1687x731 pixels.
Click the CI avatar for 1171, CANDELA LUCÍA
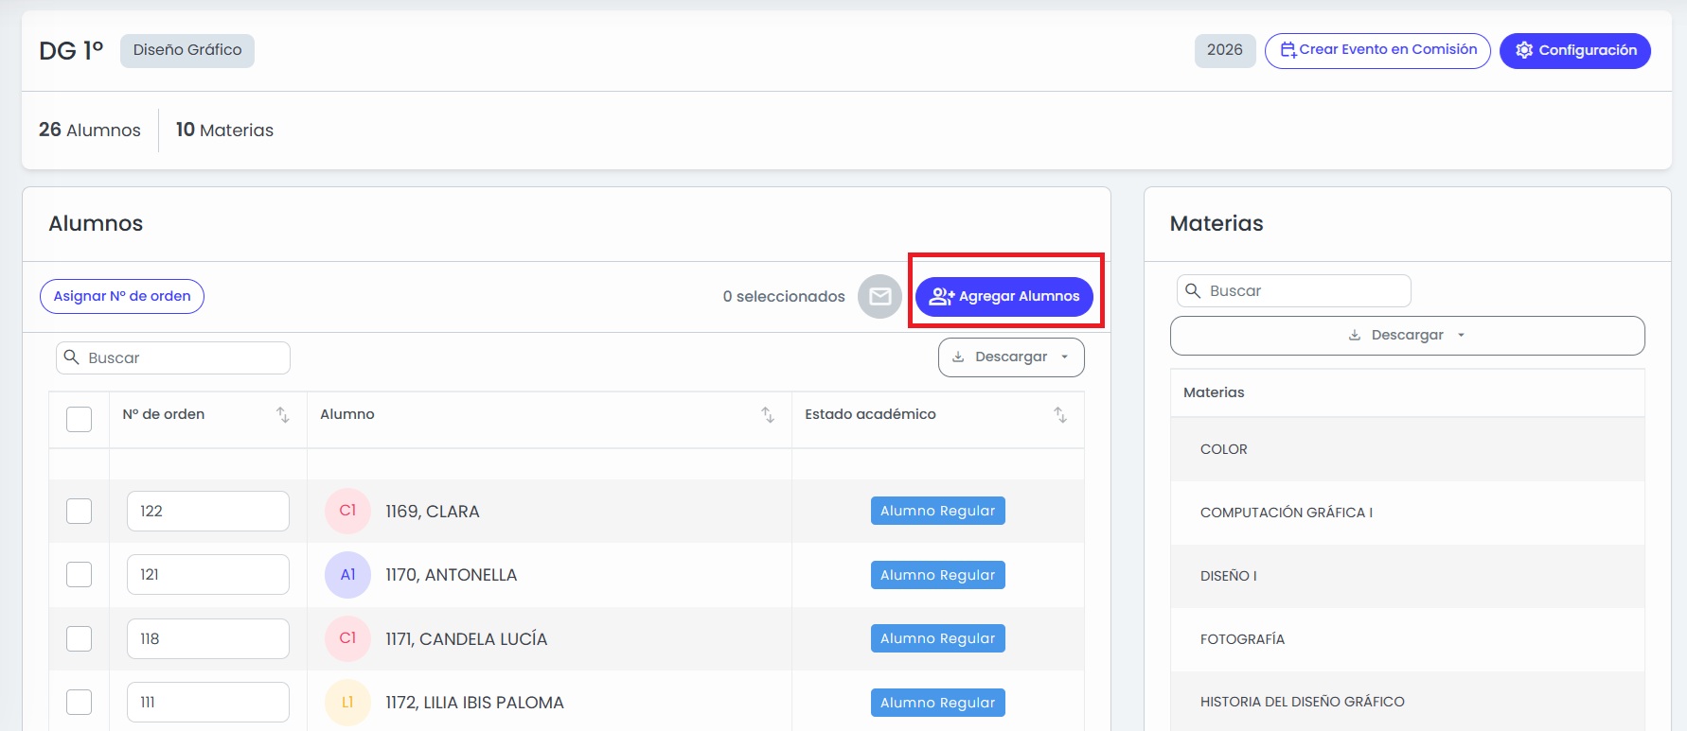[x=347, y=638]
